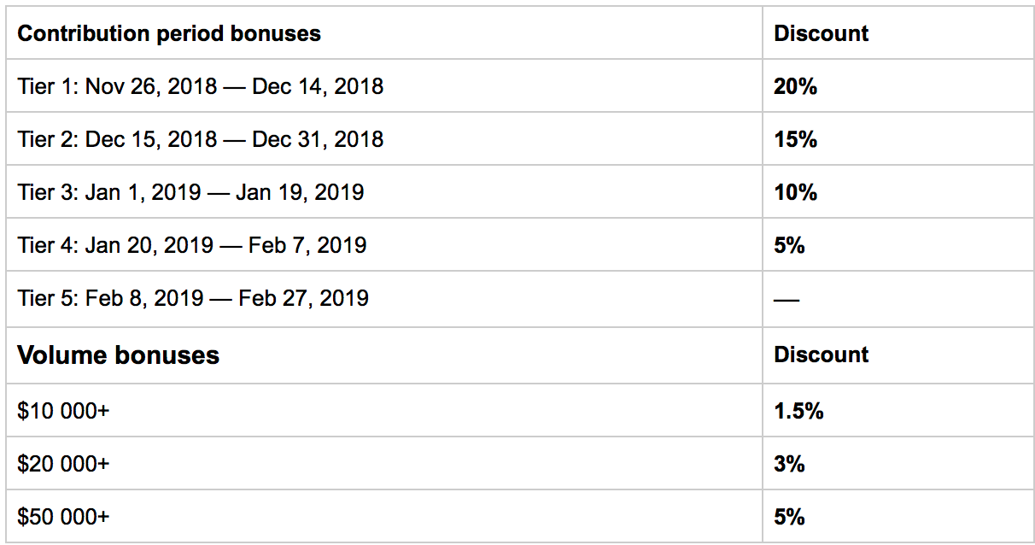Click the Tier 5 Feb 8 row label

point(193,298)
